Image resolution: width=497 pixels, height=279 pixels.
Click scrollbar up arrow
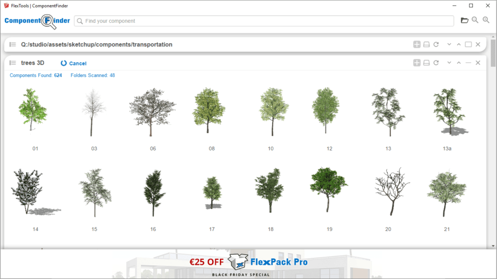(493, 37)
